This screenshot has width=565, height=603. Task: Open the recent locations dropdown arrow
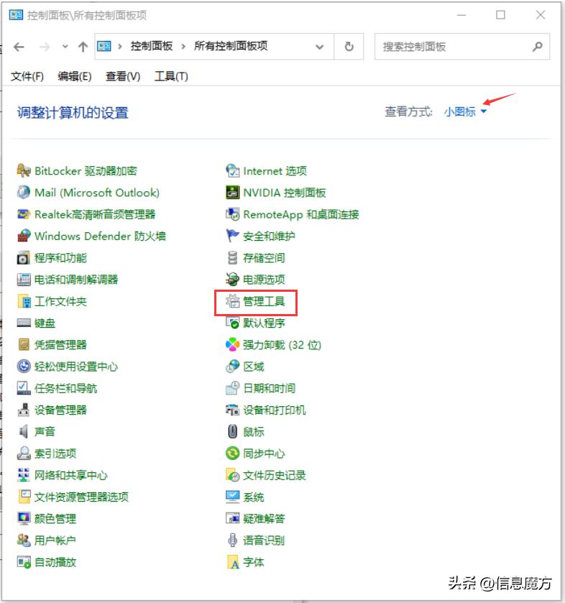pyautogui.click(x=65, y=47)
